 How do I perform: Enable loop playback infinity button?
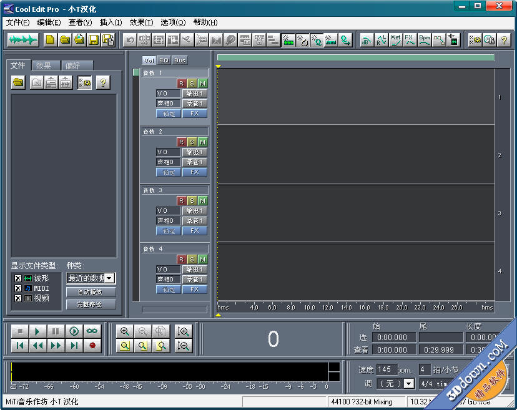click(92, 331)
